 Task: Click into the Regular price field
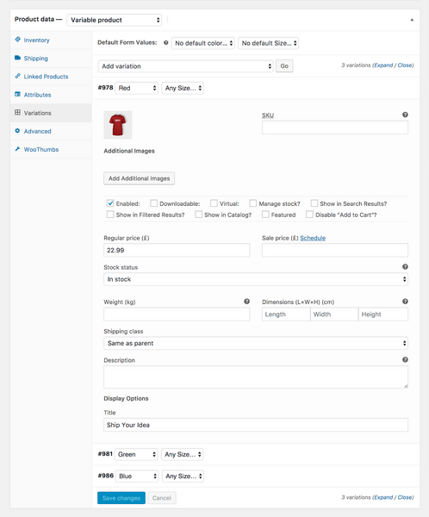click(x=177, y=250)
